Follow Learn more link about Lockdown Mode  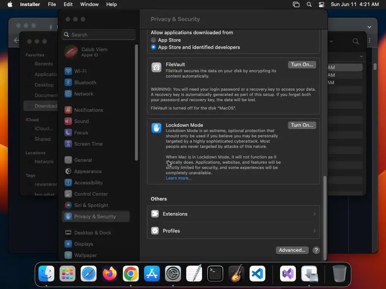[178, 178]
